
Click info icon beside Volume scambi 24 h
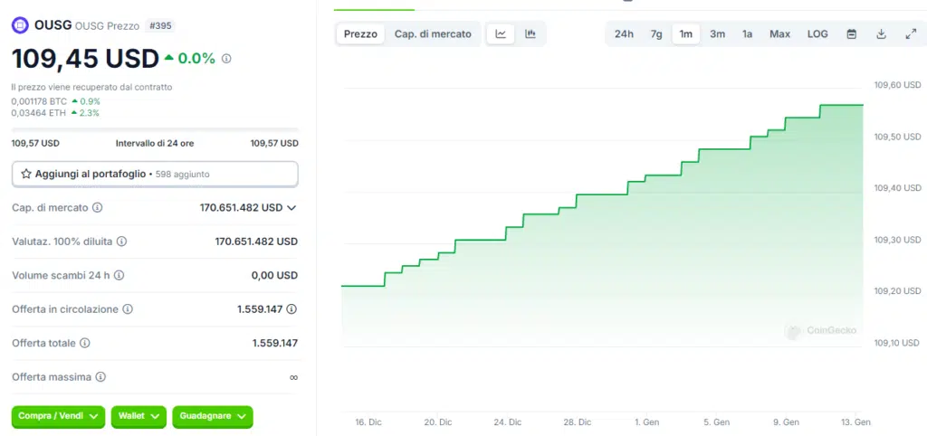click(119, 275)
